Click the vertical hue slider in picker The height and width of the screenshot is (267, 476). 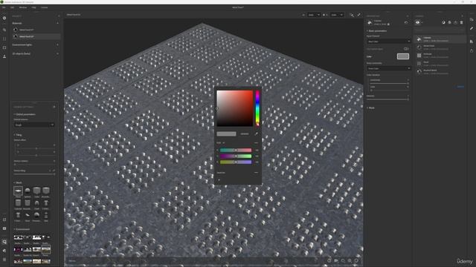(257, 108)
